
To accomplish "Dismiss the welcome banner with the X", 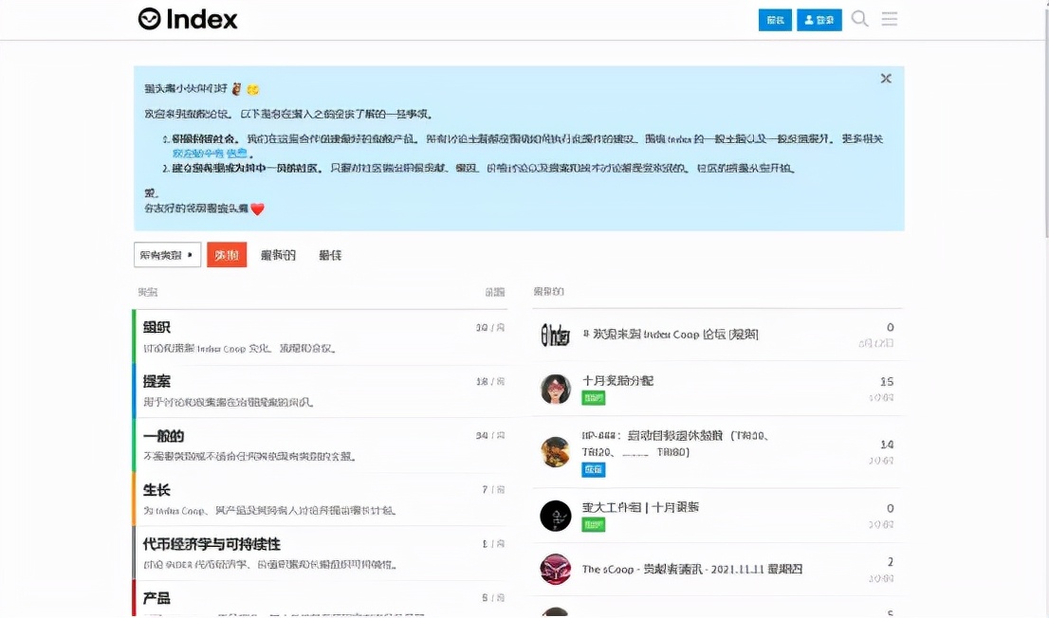I will coord(886,79).
